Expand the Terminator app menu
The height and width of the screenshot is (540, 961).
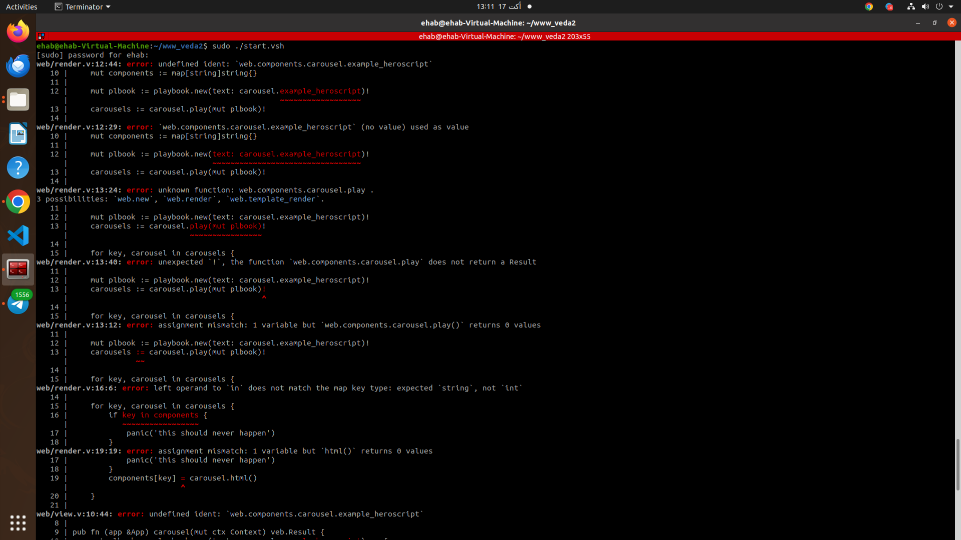(83, 6)
